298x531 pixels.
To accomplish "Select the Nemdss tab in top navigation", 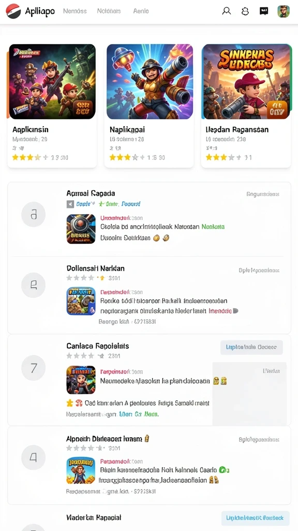I will tap(74, 11).
